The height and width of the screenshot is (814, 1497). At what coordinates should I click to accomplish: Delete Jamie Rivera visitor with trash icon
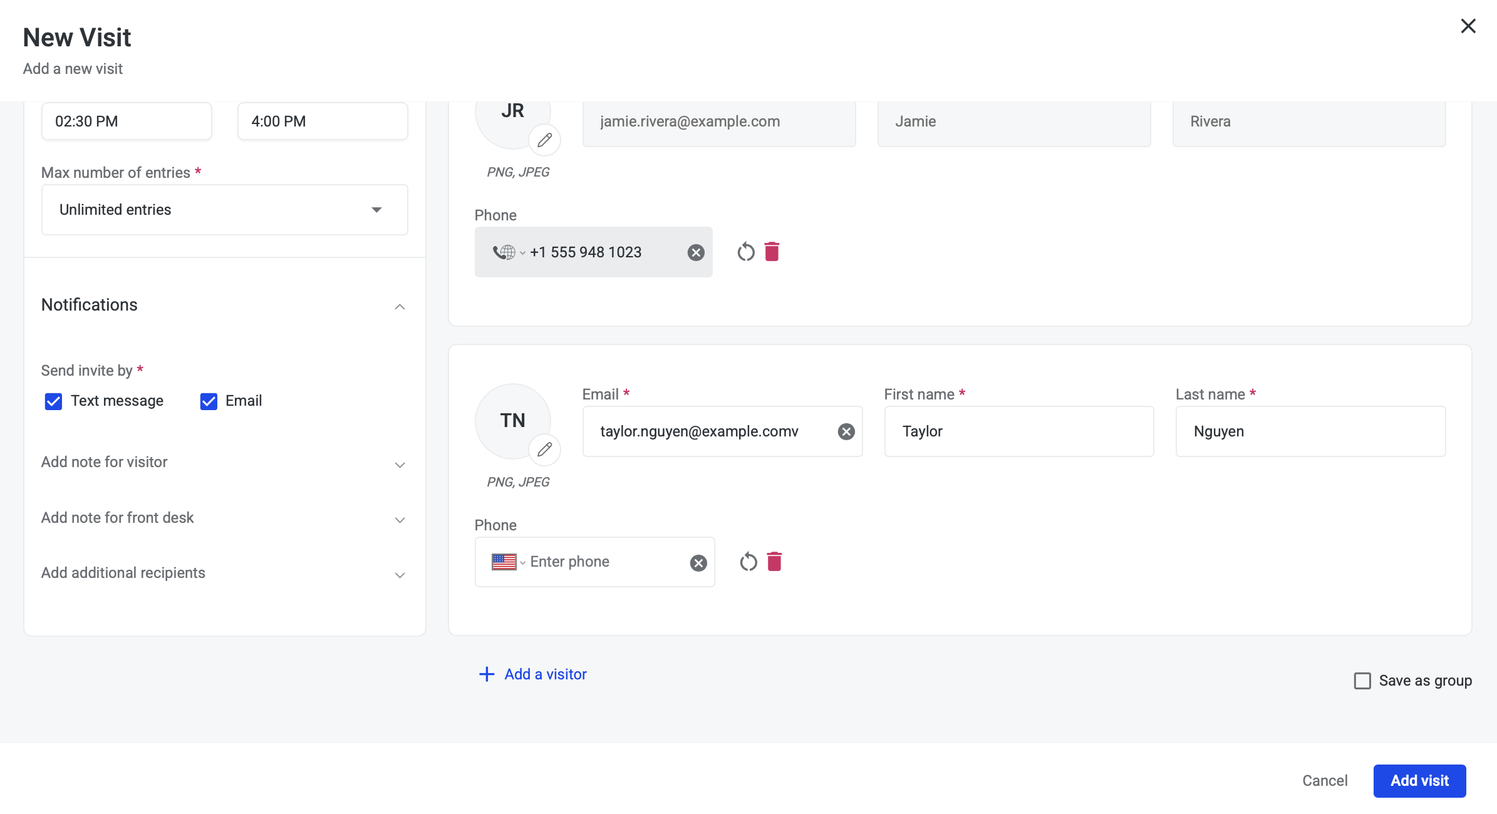coord(772,252)
